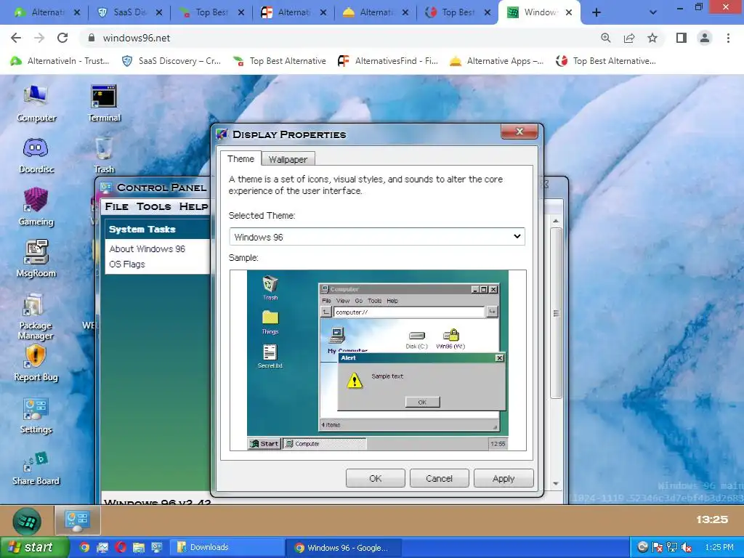
Task: Open the Tools menu in Control Panel
Action: click(154, 206)
